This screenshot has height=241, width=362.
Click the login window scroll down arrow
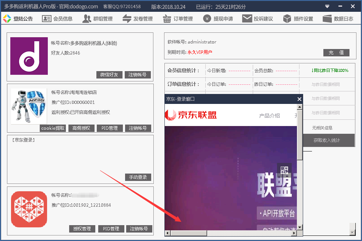point(300,227)
